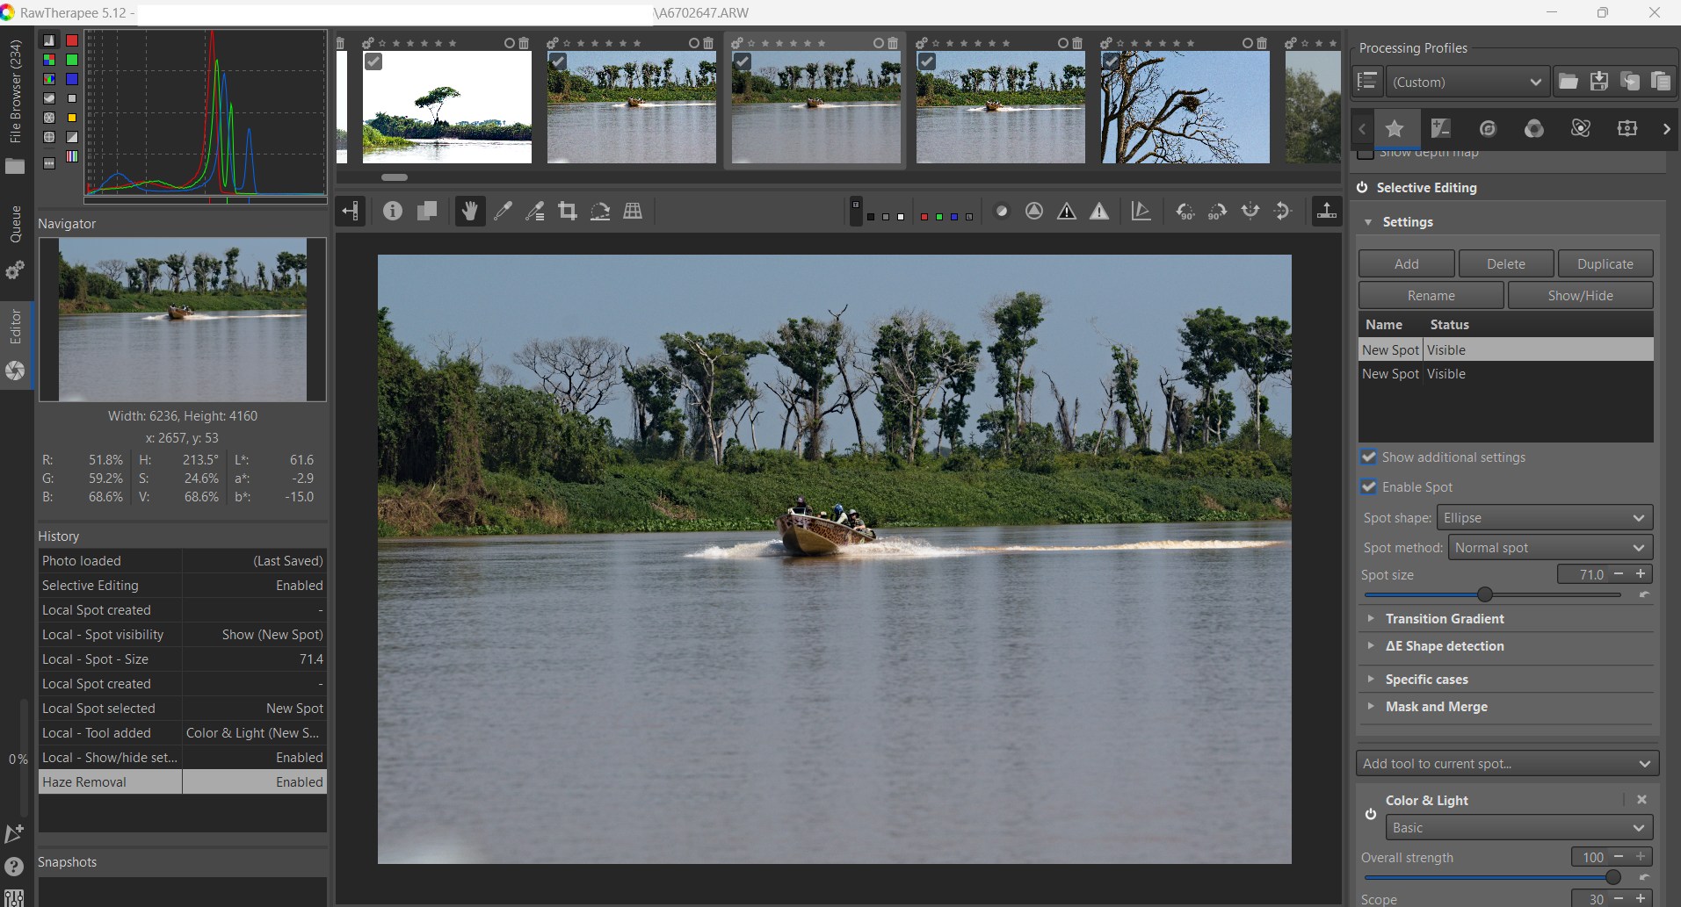Click the Duplicate spot button
Screen dimensions: 1681x907
coord(1605,264)
